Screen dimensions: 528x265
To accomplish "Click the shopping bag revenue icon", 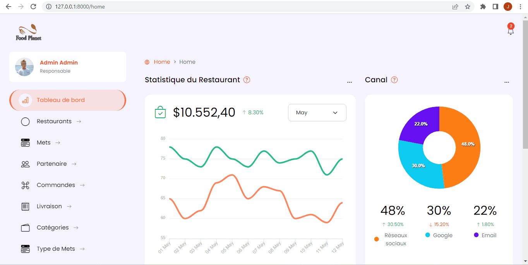I will click(160, 112).
